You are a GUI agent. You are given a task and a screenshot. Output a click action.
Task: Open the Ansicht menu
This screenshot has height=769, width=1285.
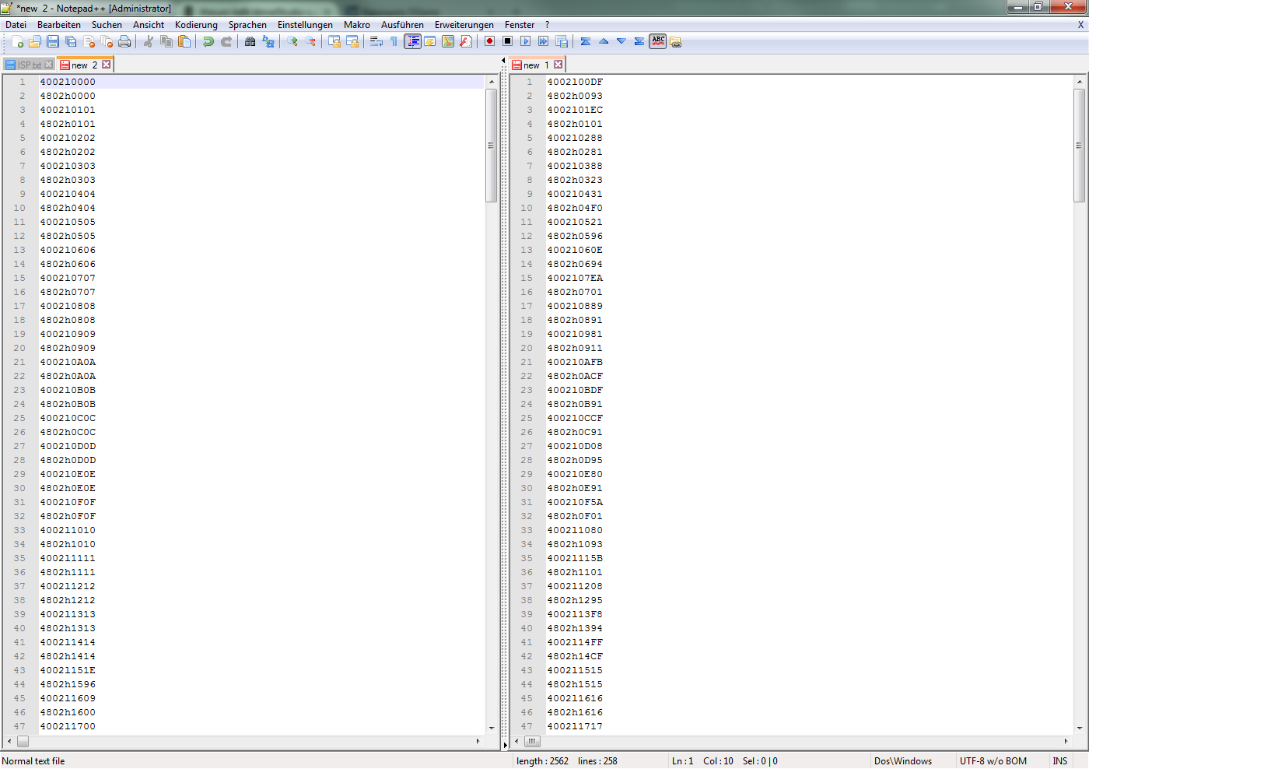(149, 25)
